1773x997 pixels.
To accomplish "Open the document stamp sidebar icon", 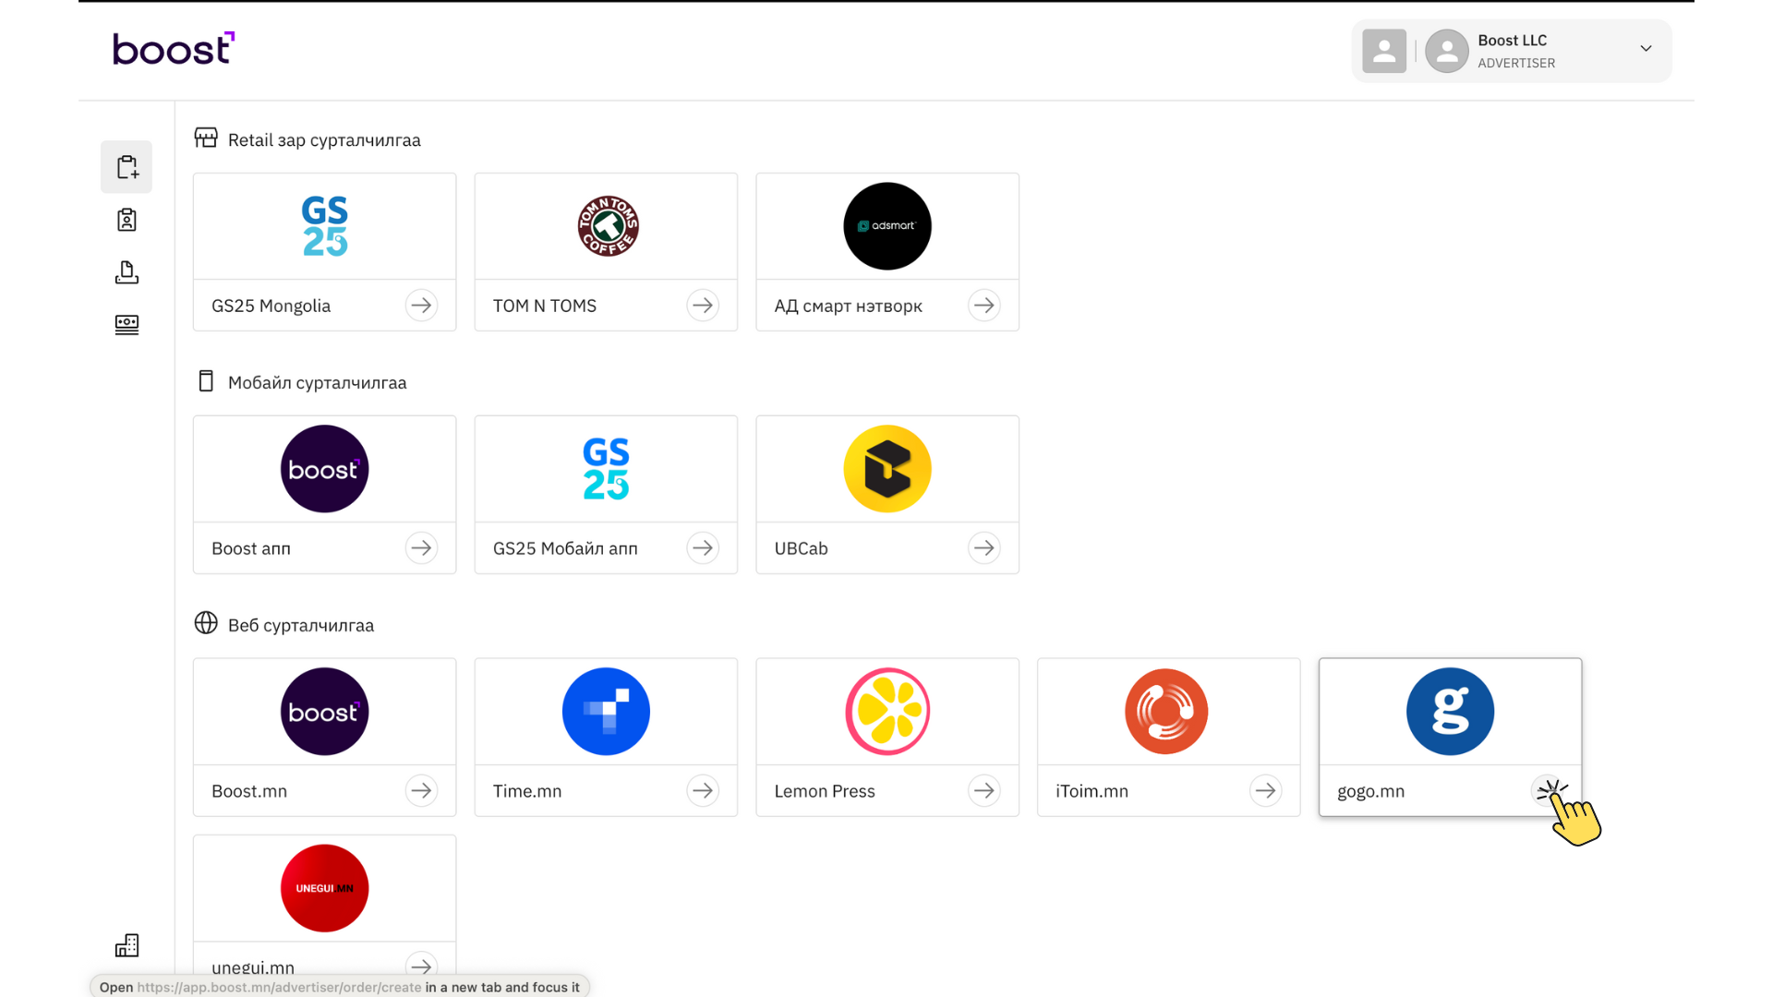I will click(127, 272).
